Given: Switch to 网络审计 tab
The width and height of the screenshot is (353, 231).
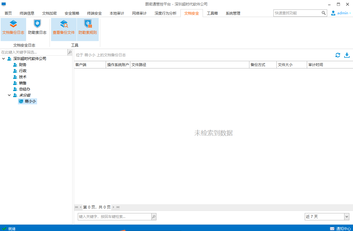Looking at the screenshot, I should (x=139, y=13).
